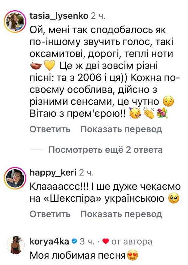Expand the 2 more replies
Image resolution: width=188 pixels, height=265 pixels.
pos(106,150)
